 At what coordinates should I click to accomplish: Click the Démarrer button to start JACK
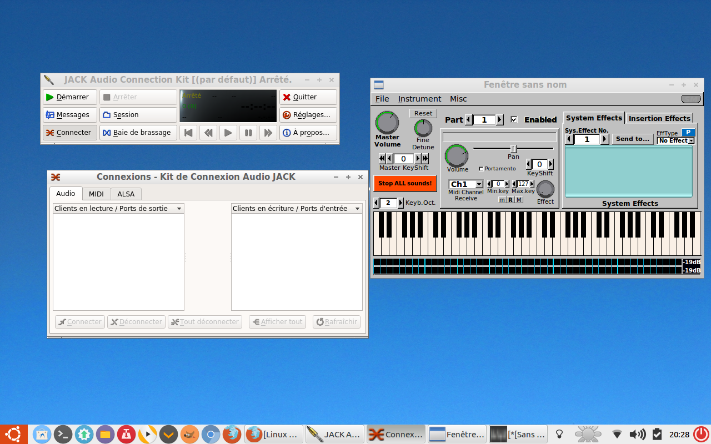coord(70,97)
